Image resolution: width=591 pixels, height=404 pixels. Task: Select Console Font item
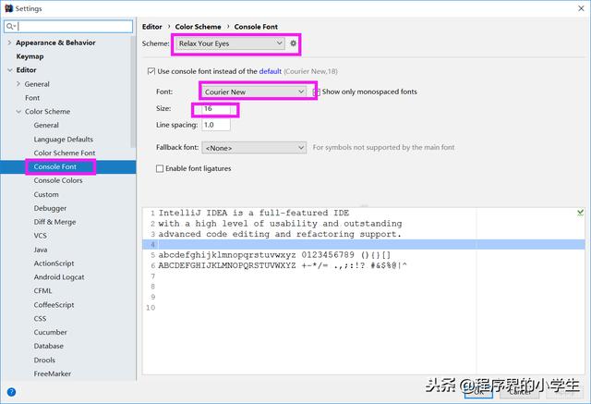click(55, 166)
